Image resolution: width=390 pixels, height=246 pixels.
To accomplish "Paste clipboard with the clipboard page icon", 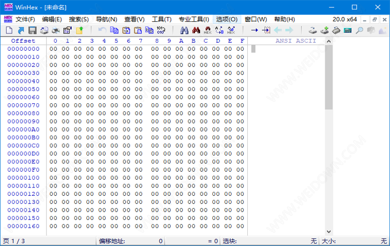I will (x=138, y=30).
